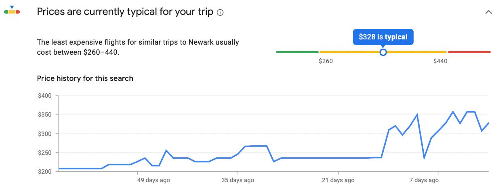Screen dimensions: 498x187
Task: Click the $440 range label
Action: point(440,61)
